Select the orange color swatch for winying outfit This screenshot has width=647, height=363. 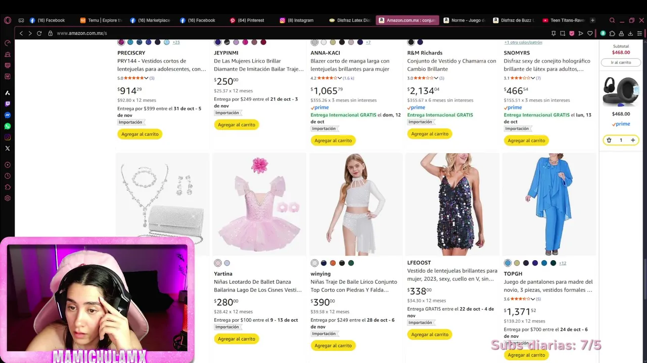pyautogui.click(x=333, y=263)
